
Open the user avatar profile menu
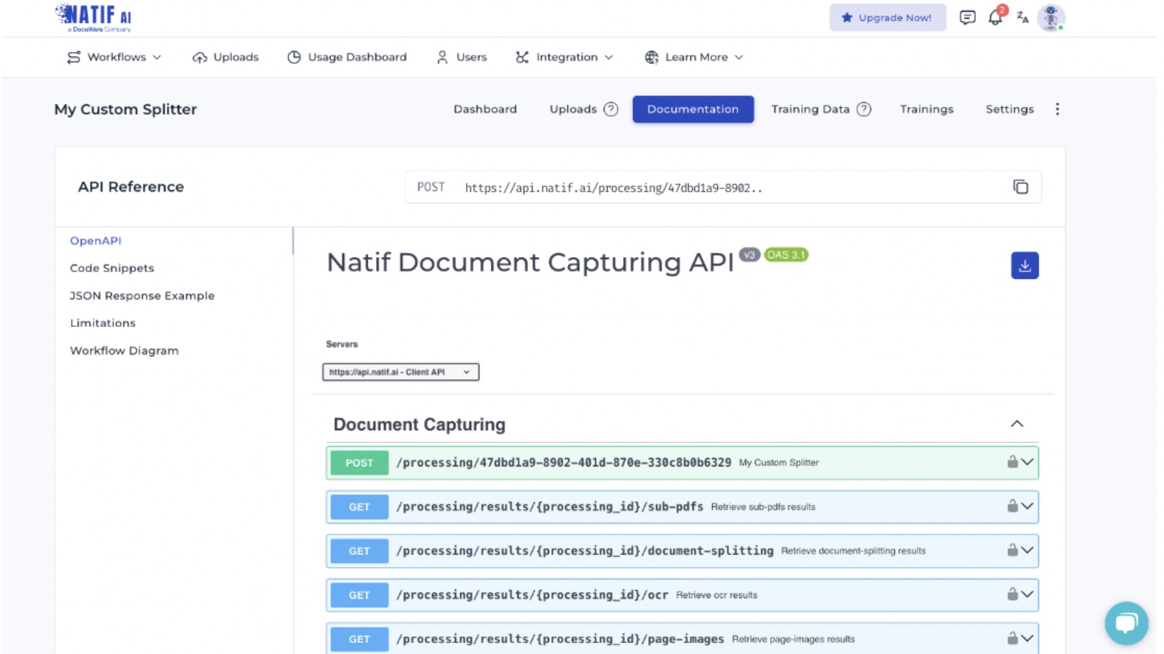click(1050, 17)
